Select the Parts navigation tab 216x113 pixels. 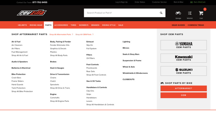48,25
